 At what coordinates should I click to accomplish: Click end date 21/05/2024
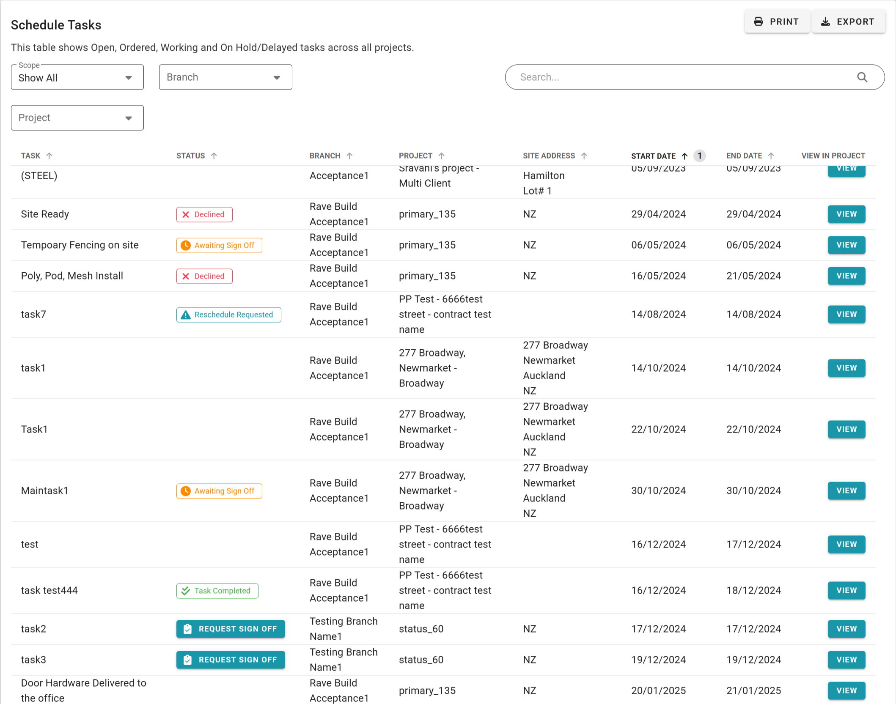[x=753, y=276]
